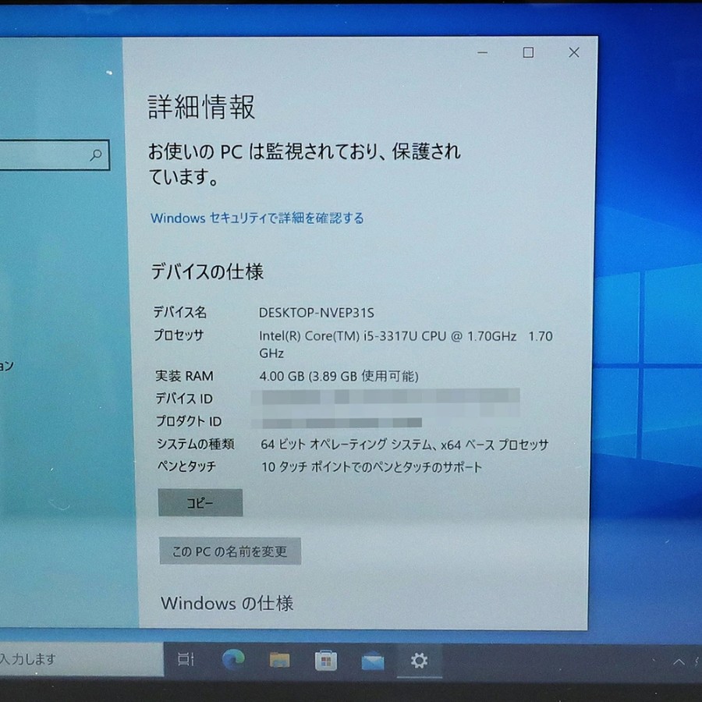Launch Microsoft Edge from the taskbar

[x=233, y=659]
